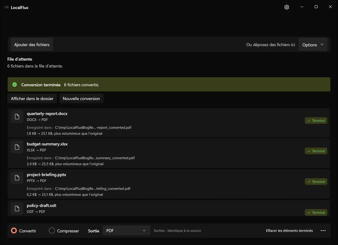Click the 2,4 KB → 25,5 KB size text
Viewport: 338px width, 245px height.
[65, 164]
